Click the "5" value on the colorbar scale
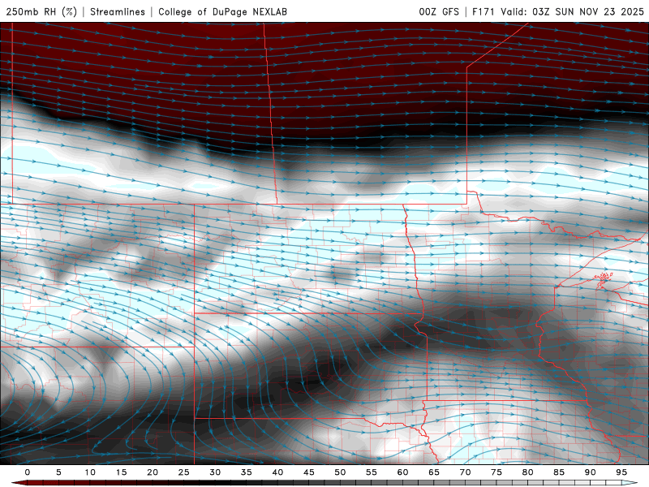This screenshot has height=487, width=649. point(58,472)
